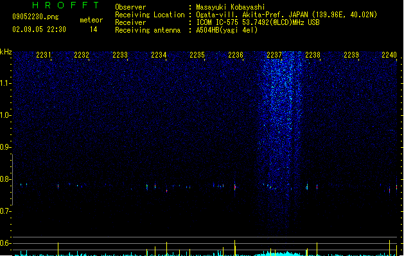This screenshot has width=404, height=256.
Task: Click the 2239 time marker
Action: (351, 54)
